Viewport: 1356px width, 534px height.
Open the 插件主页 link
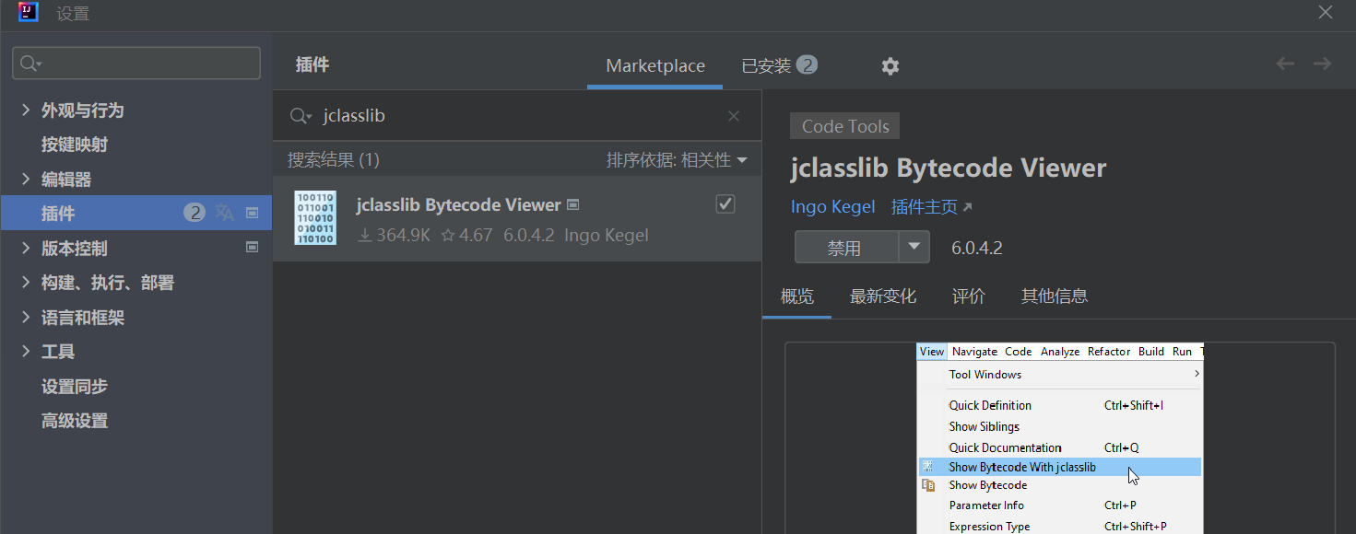(924, 207)
